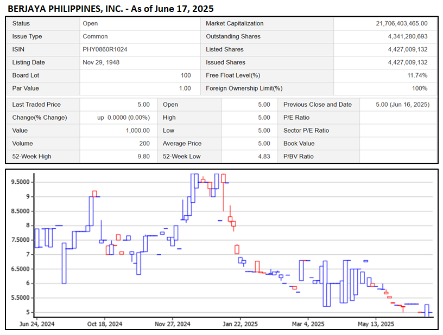Click the 9.5000 price axis label
443x335 pixels.
[20, 182]
